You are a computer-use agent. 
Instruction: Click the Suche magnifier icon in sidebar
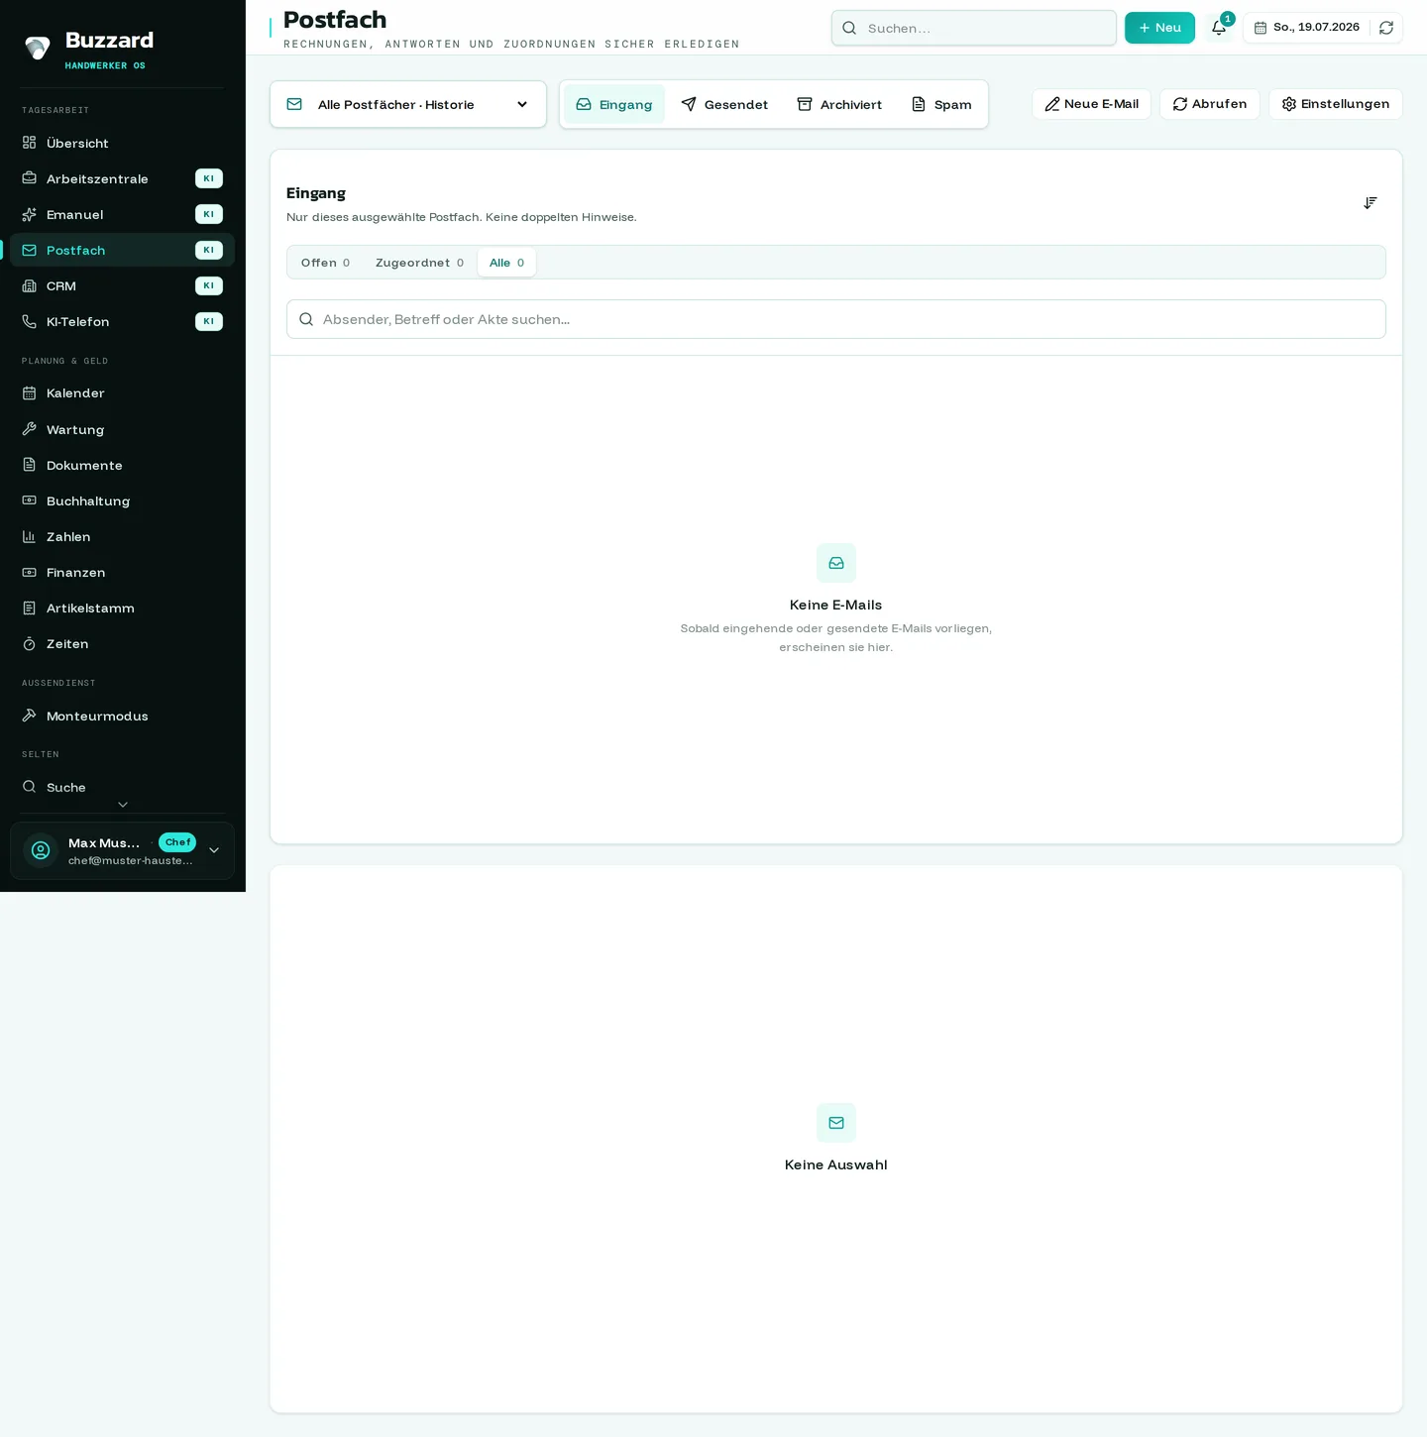30,787
